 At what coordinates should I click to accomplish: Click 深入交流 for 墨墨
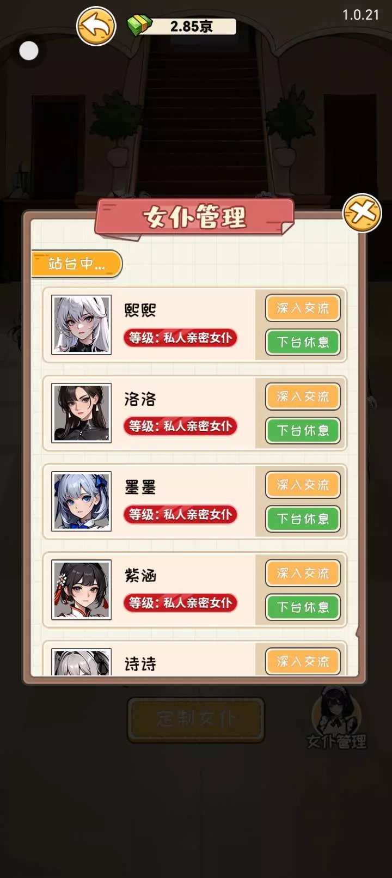click(303, 485)
